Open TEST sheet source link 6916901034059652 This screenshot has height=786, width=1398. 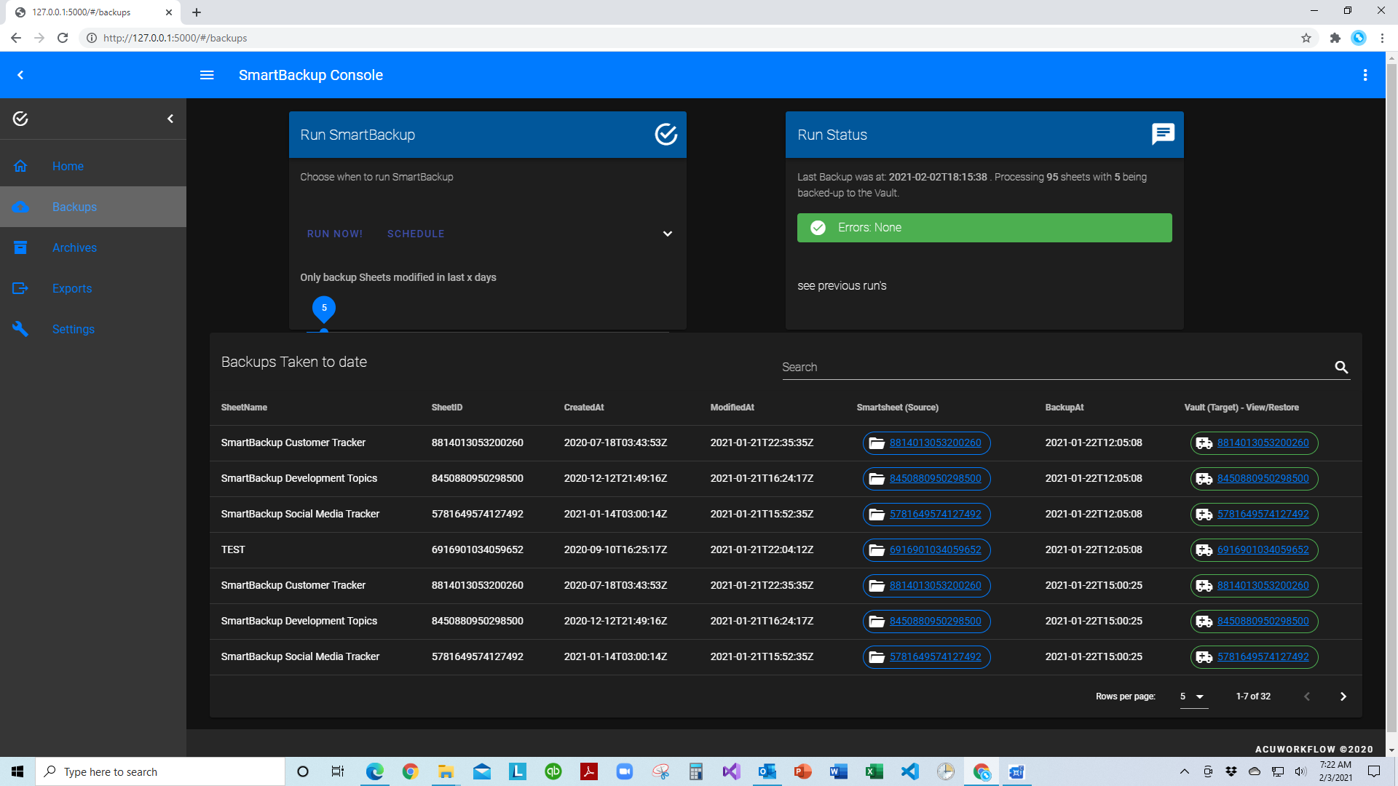pos(935,549)
